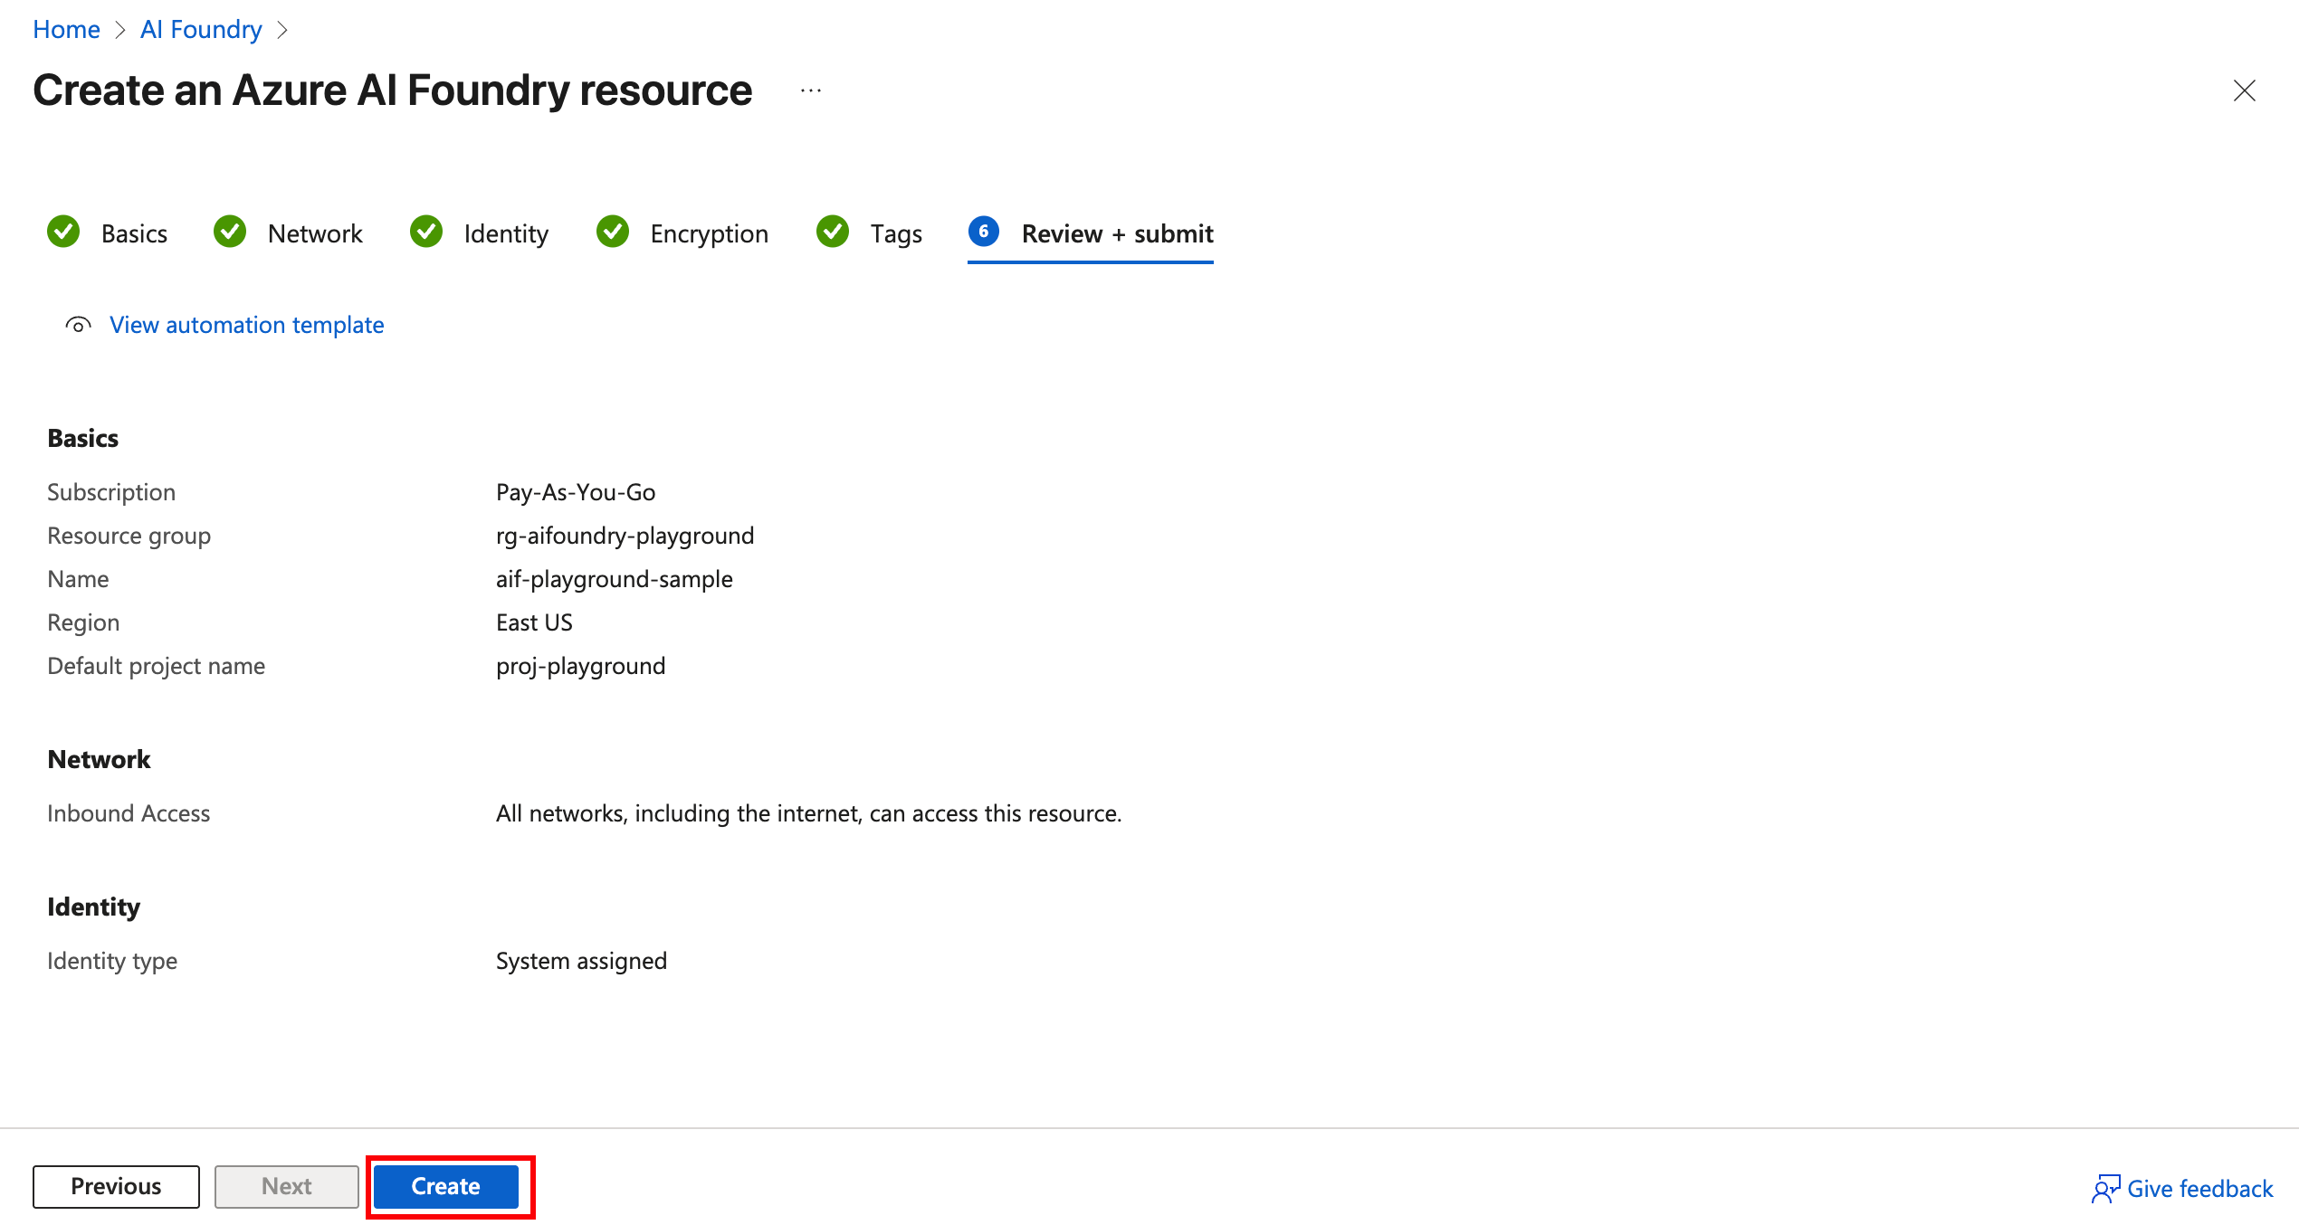Click the East US region value

coord(534,622)
